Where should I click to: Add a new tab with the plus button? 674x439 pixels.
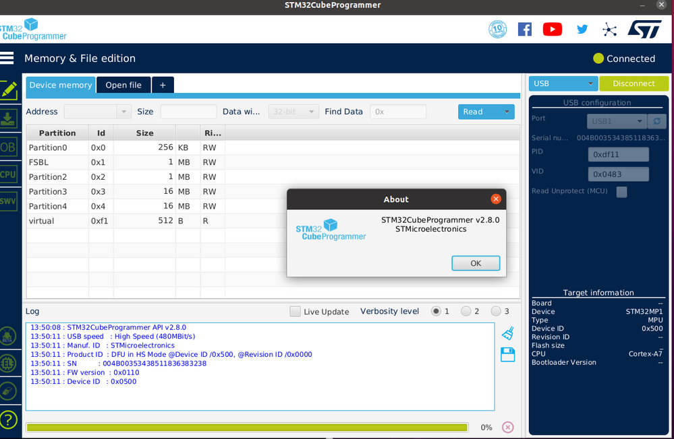163,85
